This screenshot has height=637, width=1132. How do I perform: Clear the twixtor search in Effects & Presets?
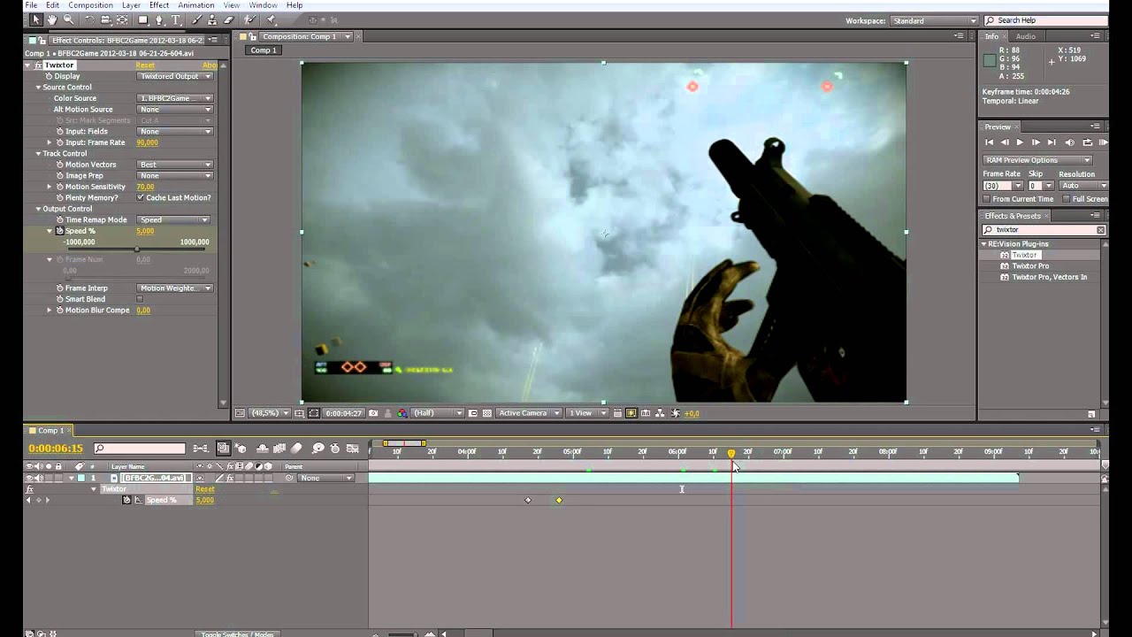coord(1101,230)
